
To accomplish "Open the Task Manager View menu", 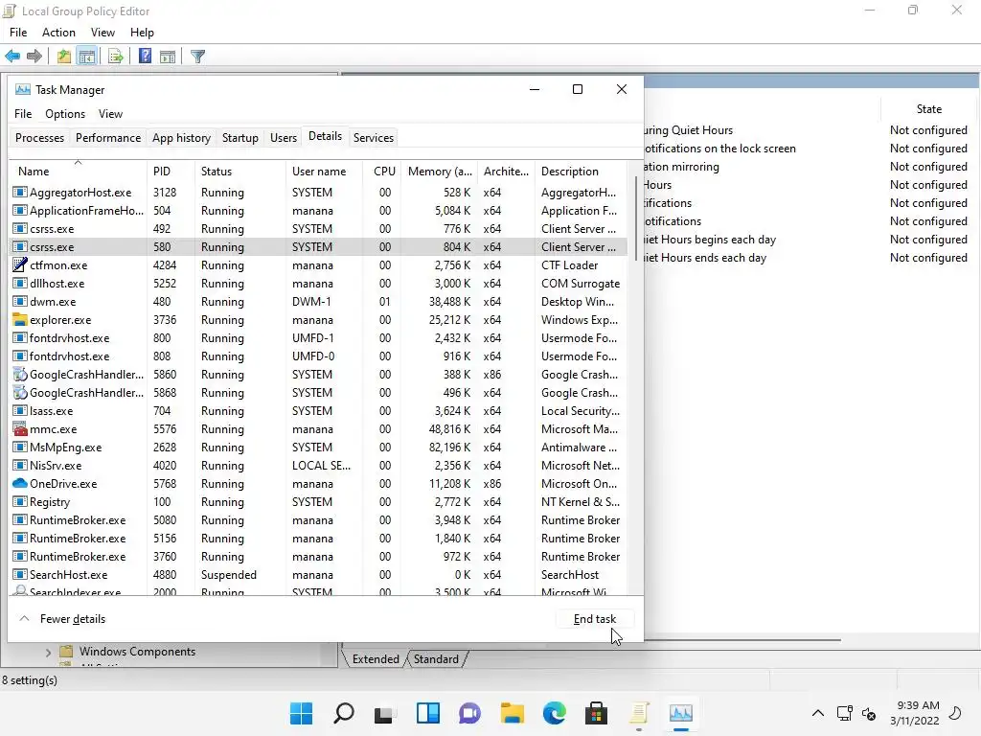I will click(x=110, y=114).
